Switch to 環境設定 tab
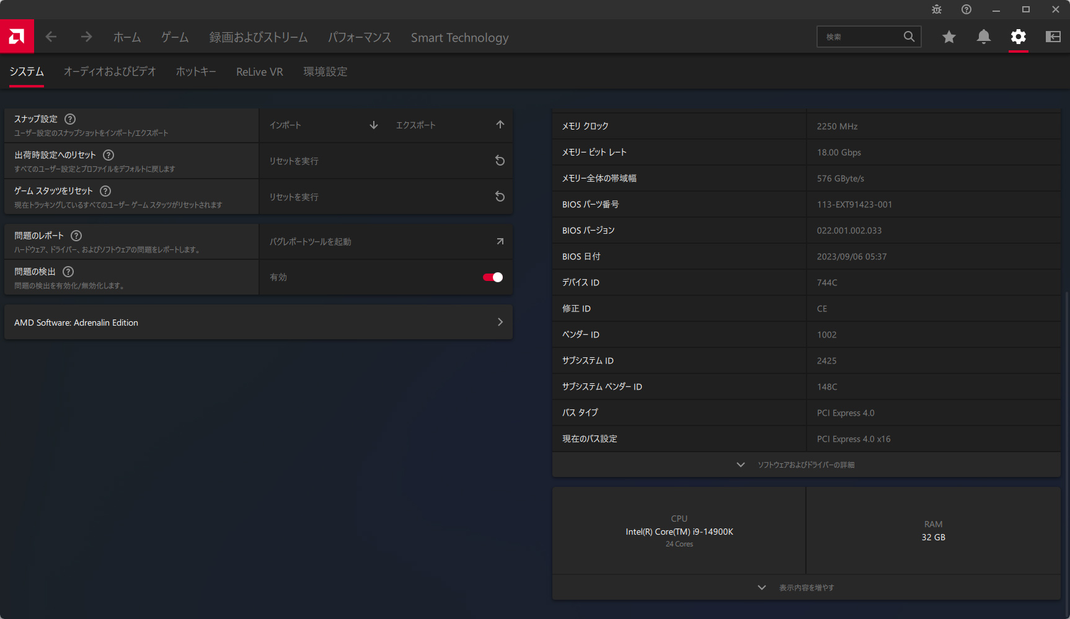1070x619 pixels. pos(325,72)
